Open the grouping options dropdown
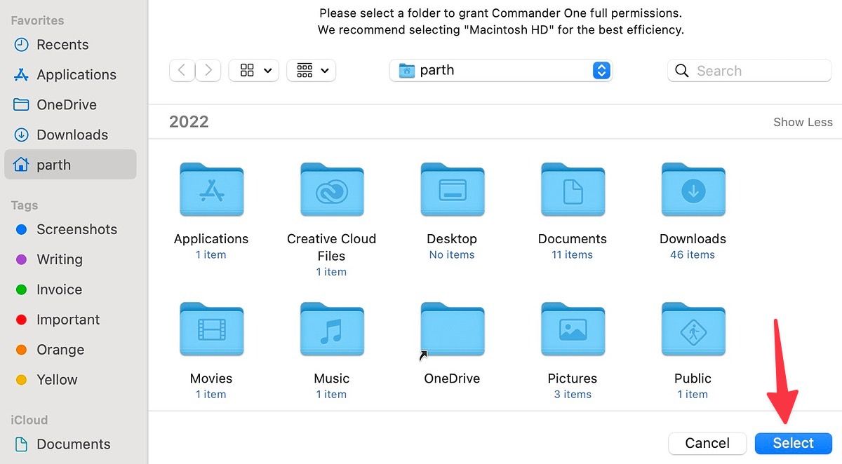The height and width of the screenshot is (464, 842). (x=311, y=70)
